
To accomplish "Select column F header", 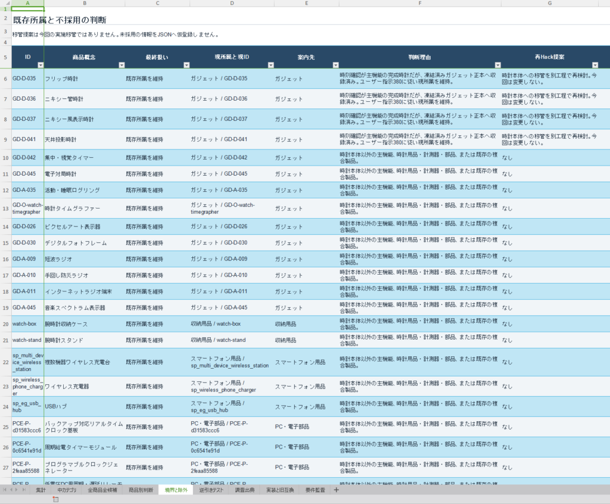I will (x=420, y=3).
